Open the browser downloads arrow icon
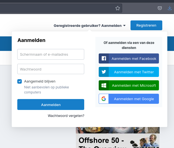The height and width of the screenshot is (148, 174). point(170,8)
